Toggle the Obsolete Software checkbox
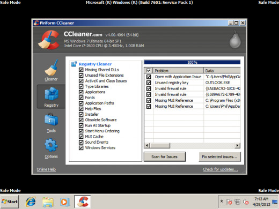The width and height of the screenshot is (279, 209). tap(81, 120)
